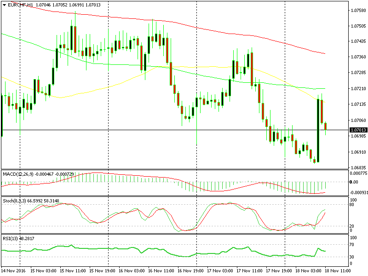The width and height of the screenshot is (368, 276).
Task: Select the 1.07135 price axis label
Action: (x=358, y=104)
